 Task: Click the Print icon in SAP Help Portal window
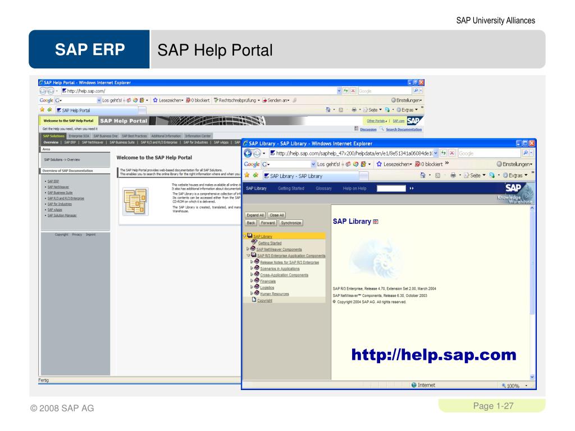[354, 109]
